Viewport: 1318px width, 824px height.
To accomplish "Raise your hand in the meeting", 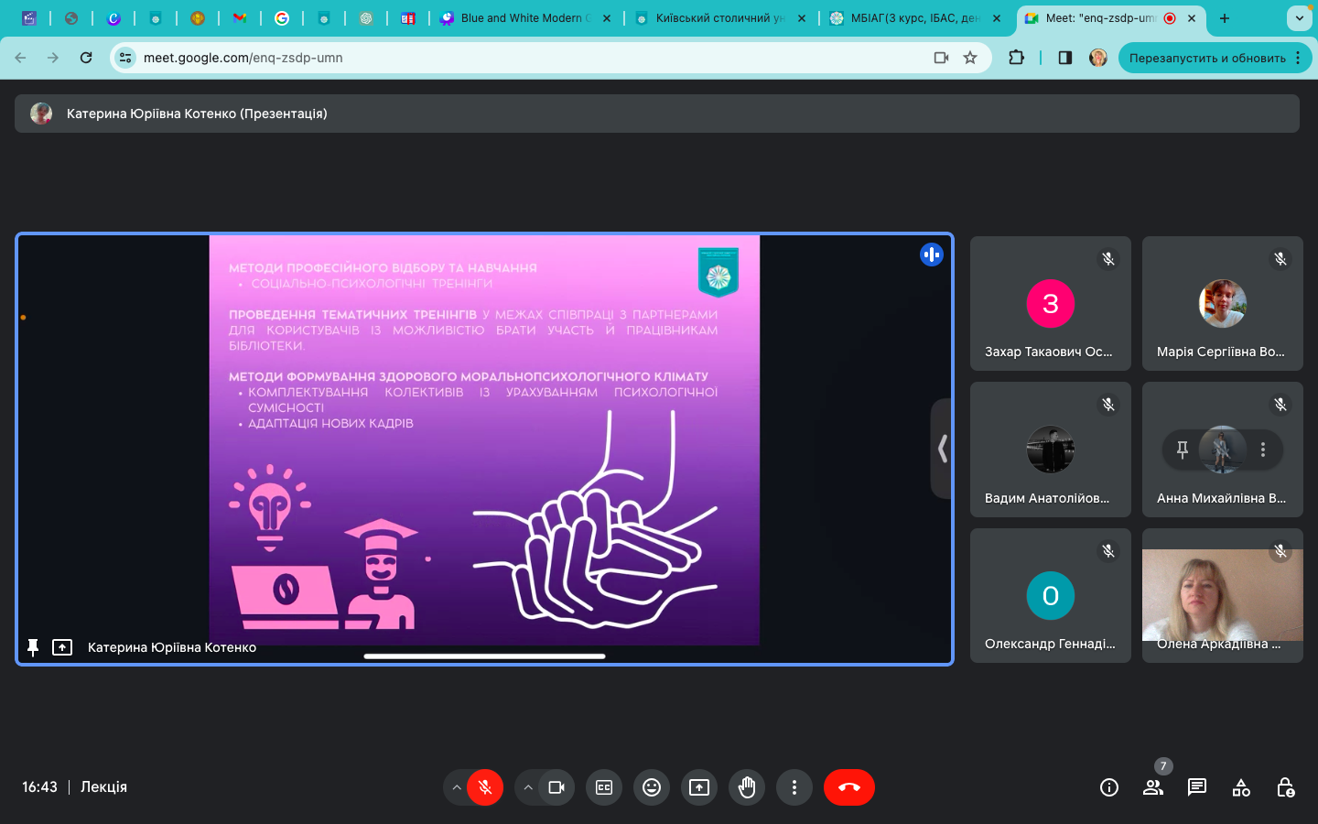I will tap(747, 787).
